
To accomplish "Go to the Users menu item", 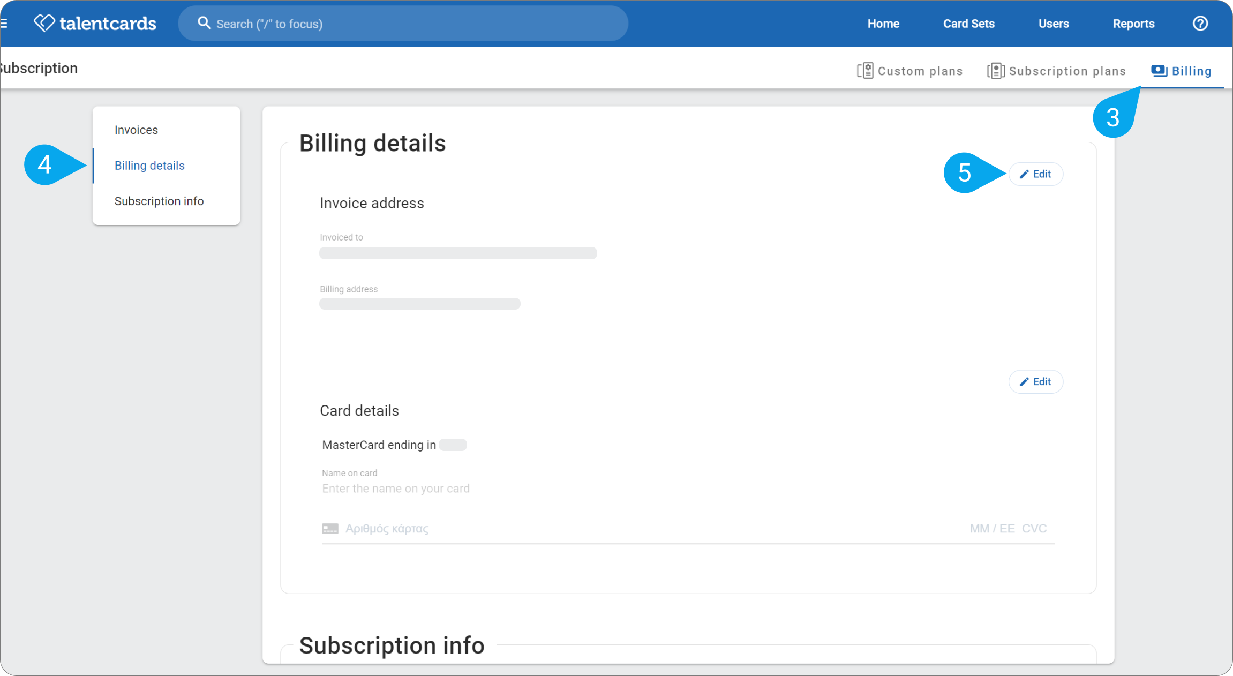I will 1054,24.
